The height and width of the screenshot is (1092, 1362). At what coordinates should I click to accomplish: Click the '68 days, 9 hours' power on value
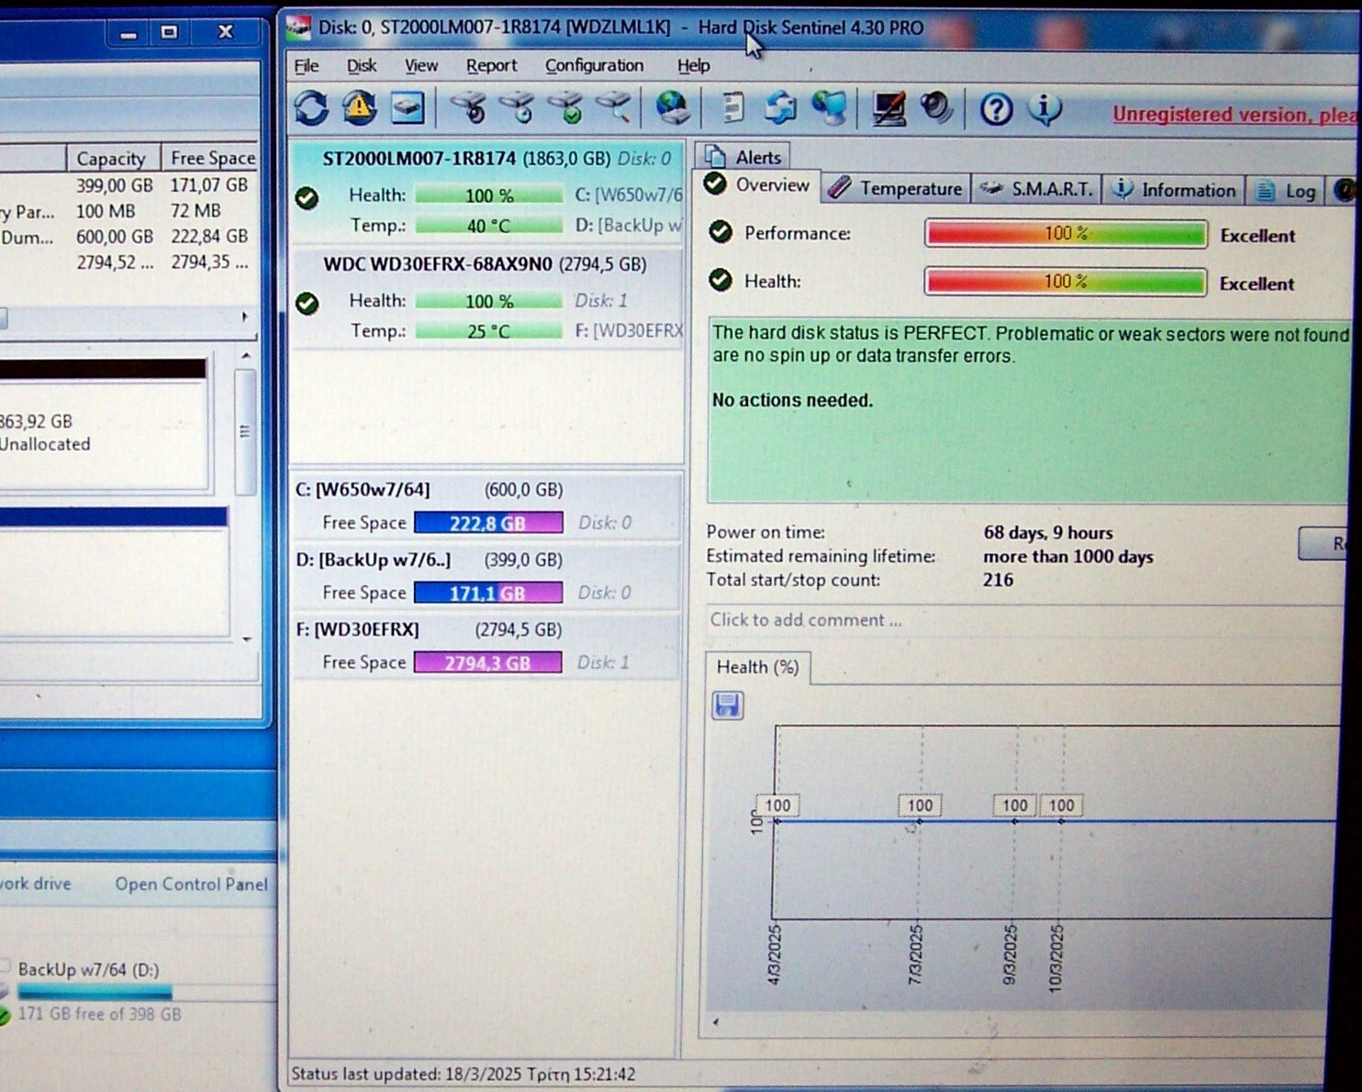click(x=1048, y=533)
